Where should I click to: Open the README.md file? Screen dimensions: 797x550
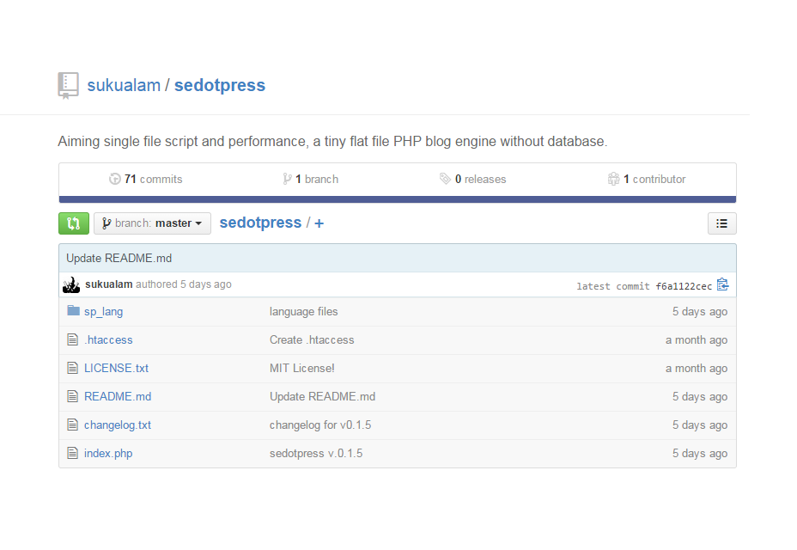click(118, 396)
